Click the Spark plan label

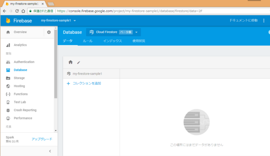[10, 137]
